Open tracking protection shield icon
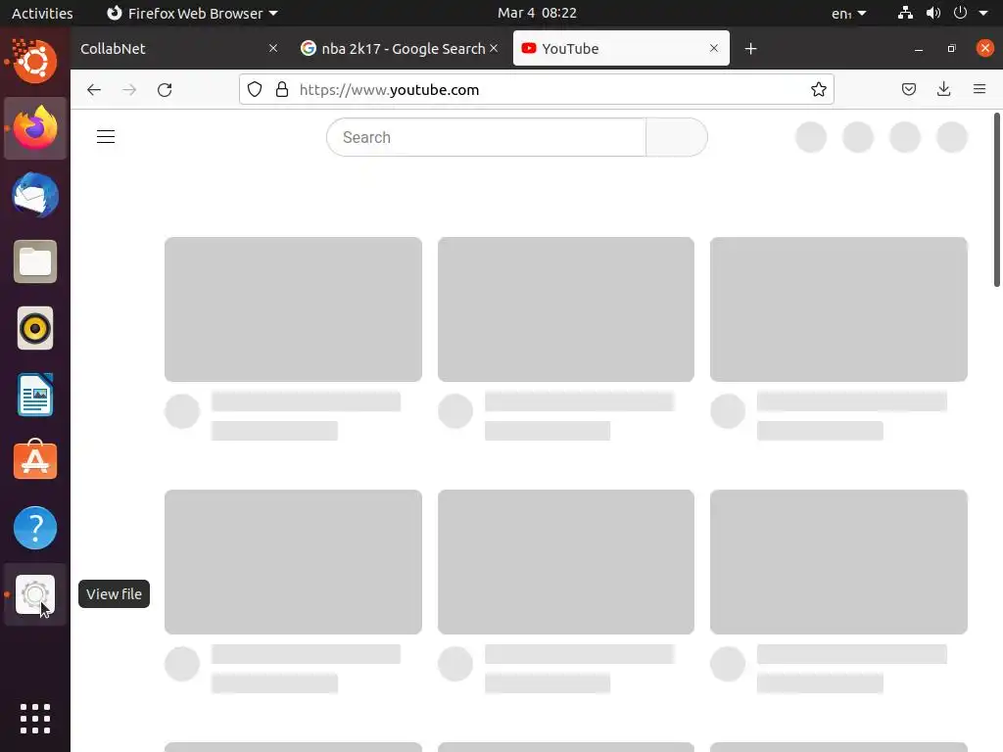The height and width of the screenshot is (752, 1003). coord(255,89)
